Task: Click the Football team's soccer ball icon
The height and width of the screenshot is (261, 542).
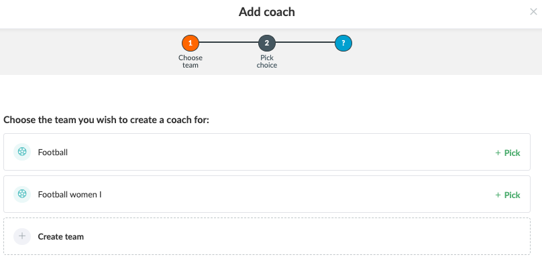Action: 22,152
